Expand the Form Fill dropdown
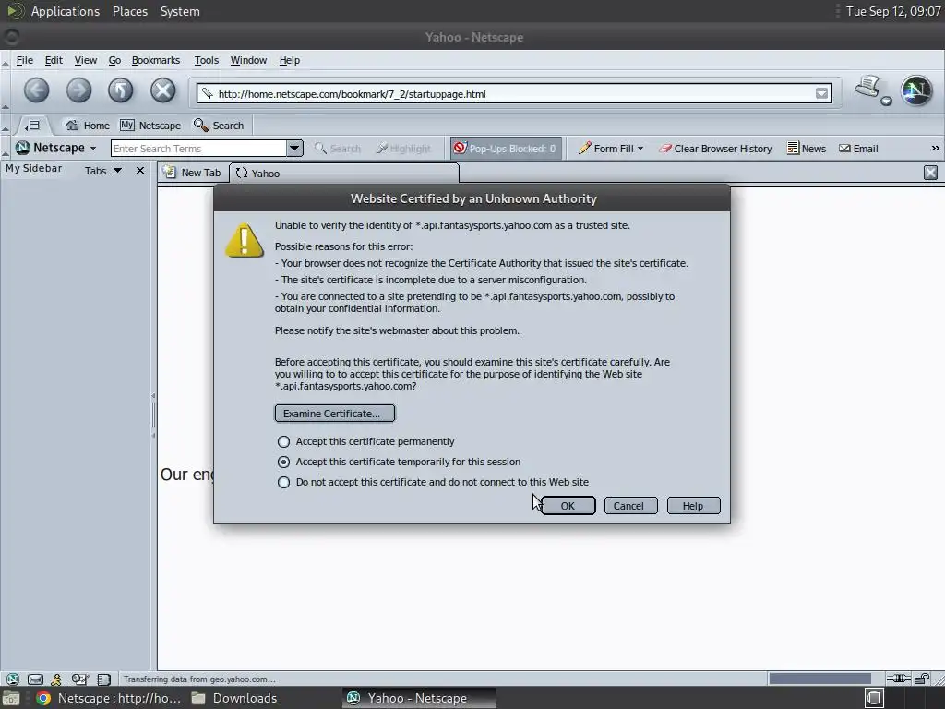 point(640,149)
